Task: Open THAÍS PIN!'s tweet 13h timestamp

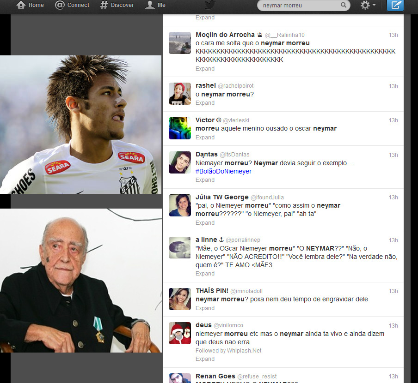Action: (x=393, y=291)
